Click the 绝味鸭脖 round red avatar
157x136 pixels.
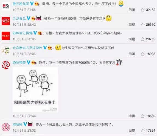tap(6, 65)
